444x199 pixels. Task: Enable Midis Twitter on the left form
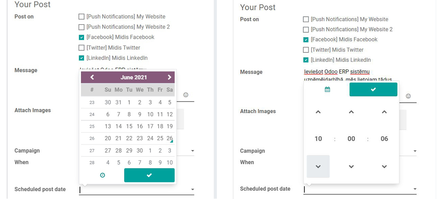[81, 48]
